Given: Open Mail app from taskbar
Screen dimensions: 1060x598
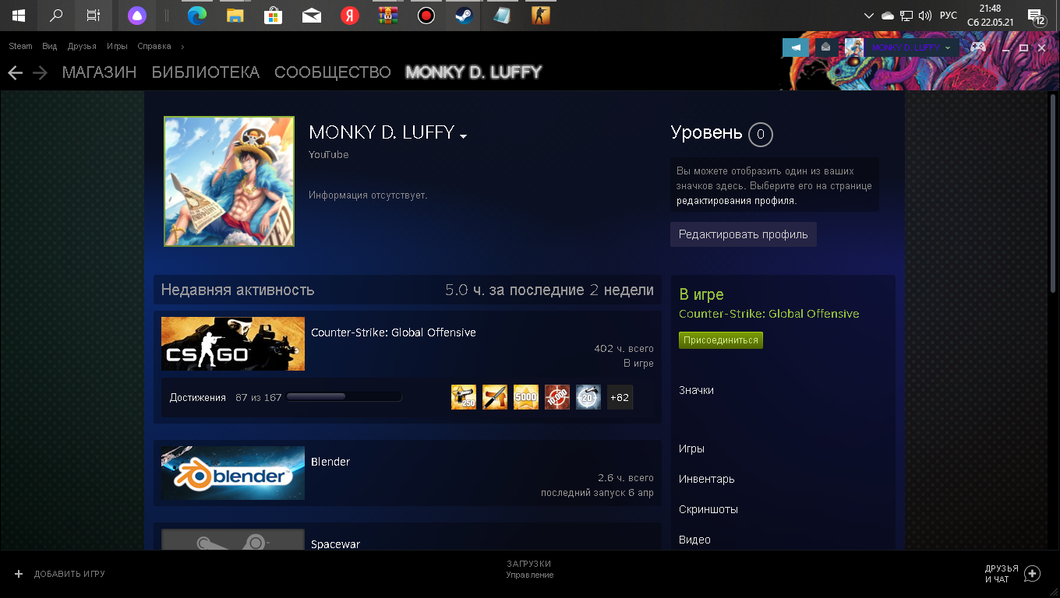Looking at the screenshot, I should (x=311, y=16).
